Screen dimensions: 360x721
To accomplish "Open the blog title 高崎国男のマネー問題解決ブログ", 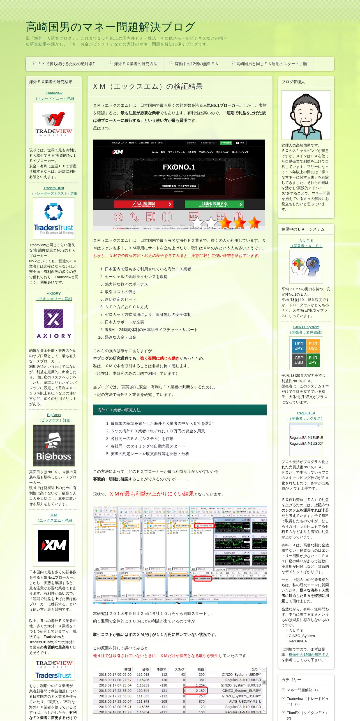I will tap(110, 27).
